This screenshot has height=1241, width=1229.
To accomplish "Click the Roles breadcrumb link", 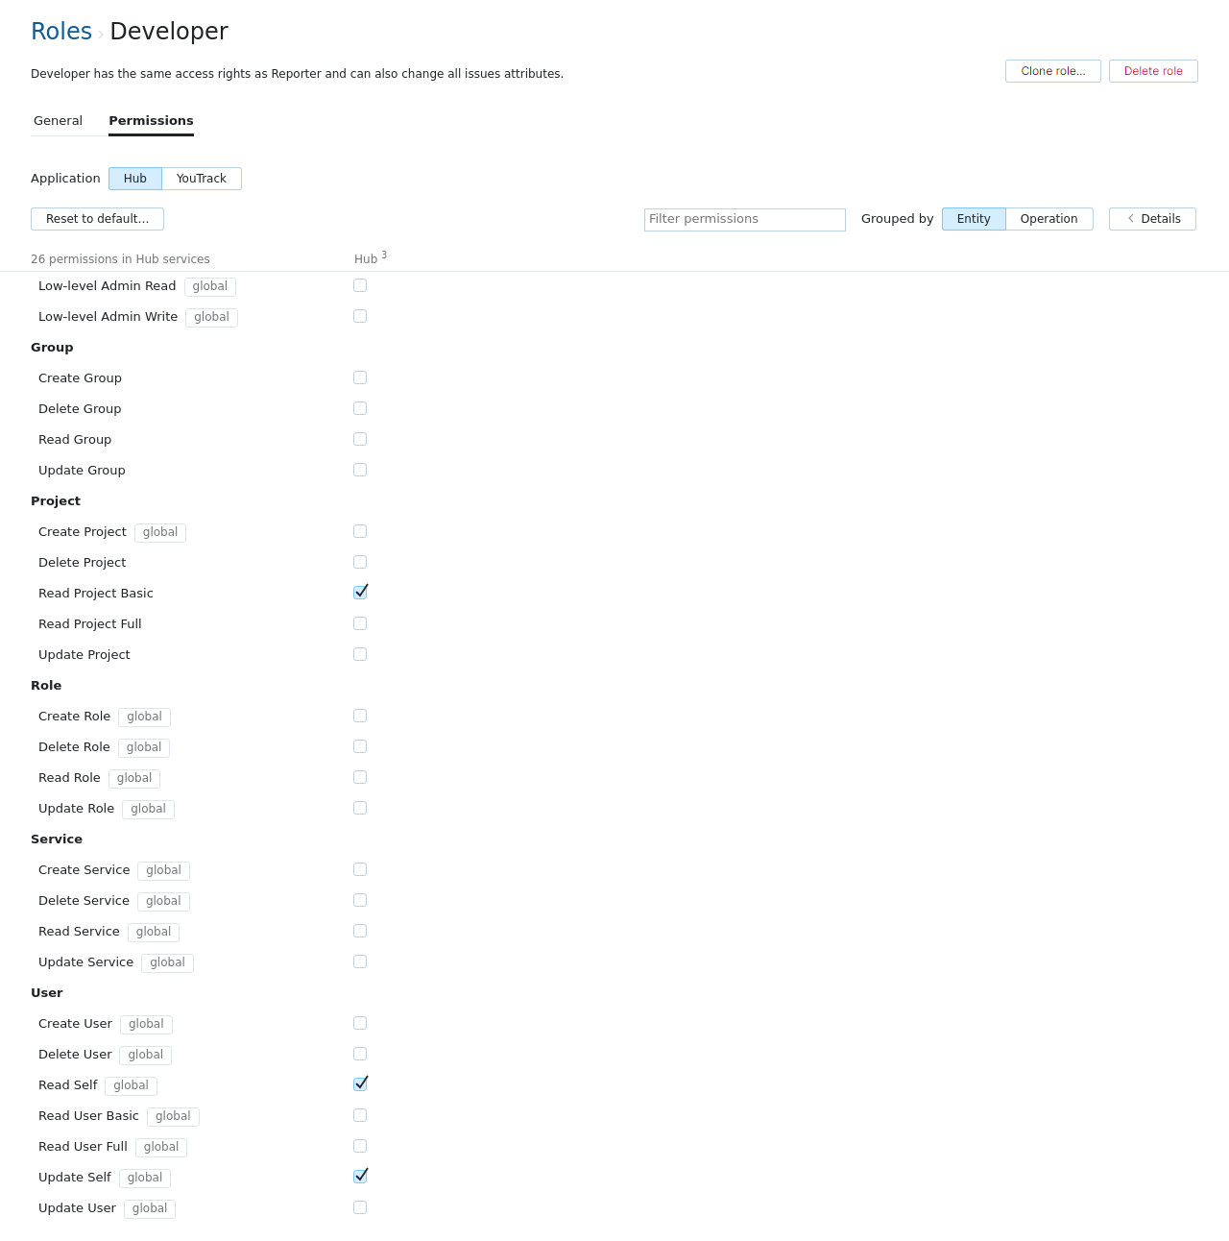I will pos(60,31).
